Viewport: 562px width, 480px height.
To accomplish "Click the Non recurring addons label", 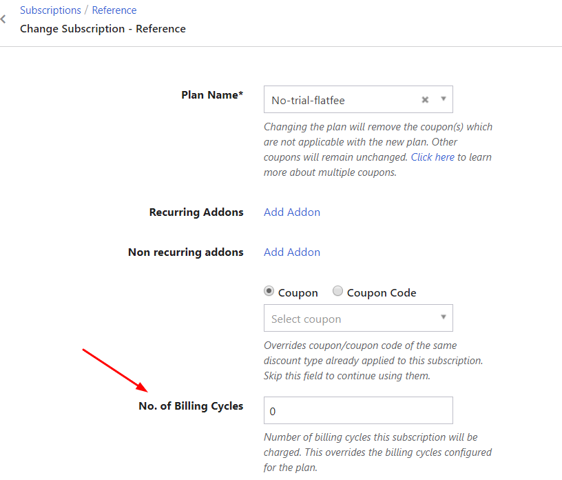I will click(185, 252).
